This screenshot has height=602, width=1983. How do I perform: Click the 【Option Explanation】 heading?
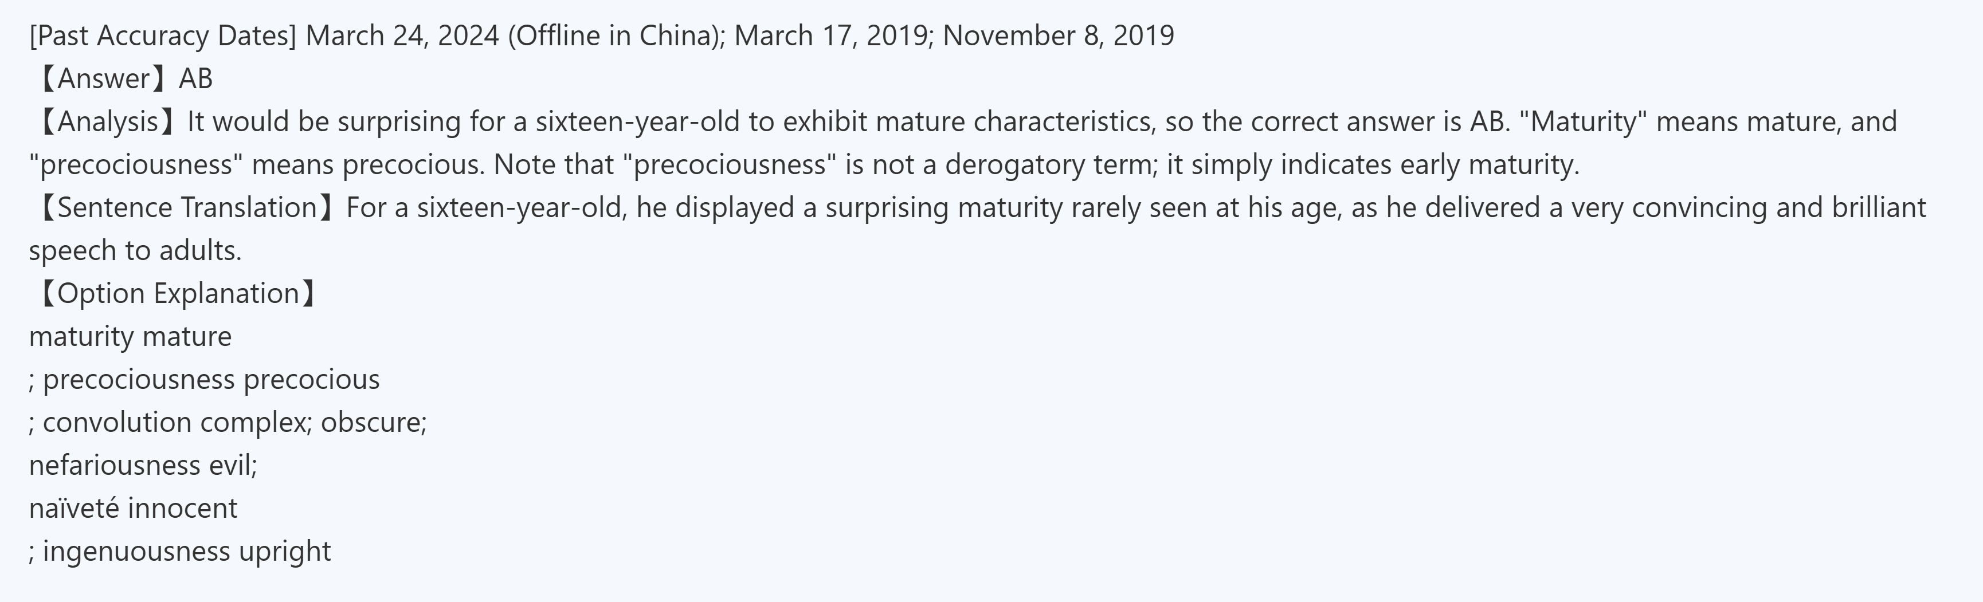click(175, 294)
